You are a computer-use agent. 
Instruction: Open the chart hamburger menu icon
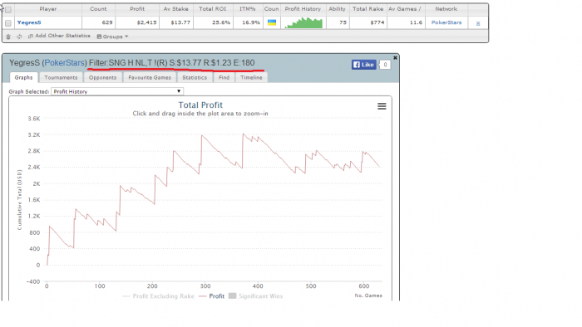tap(382, 106)
